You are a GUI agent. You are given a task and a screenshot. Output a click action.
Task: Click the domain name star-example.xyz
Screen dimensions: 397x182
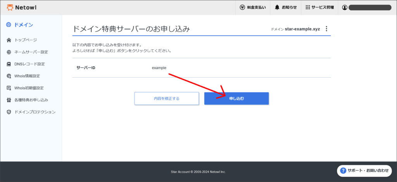[302, 29]
